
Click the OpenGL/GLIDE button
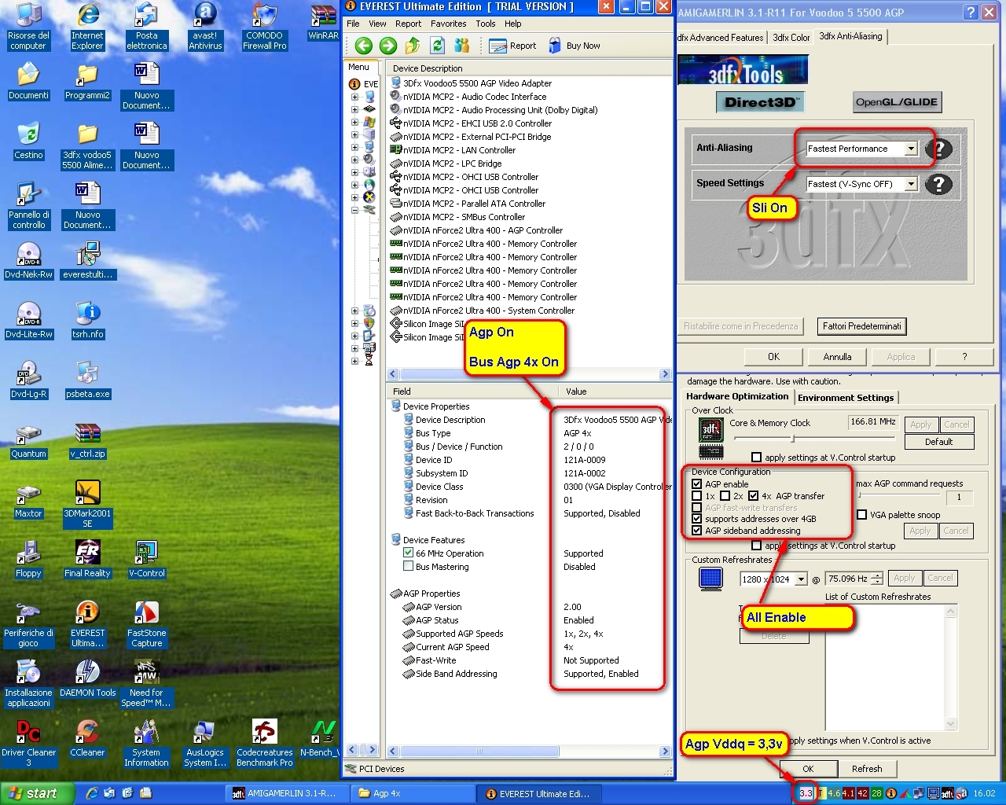tap(896, 102)
